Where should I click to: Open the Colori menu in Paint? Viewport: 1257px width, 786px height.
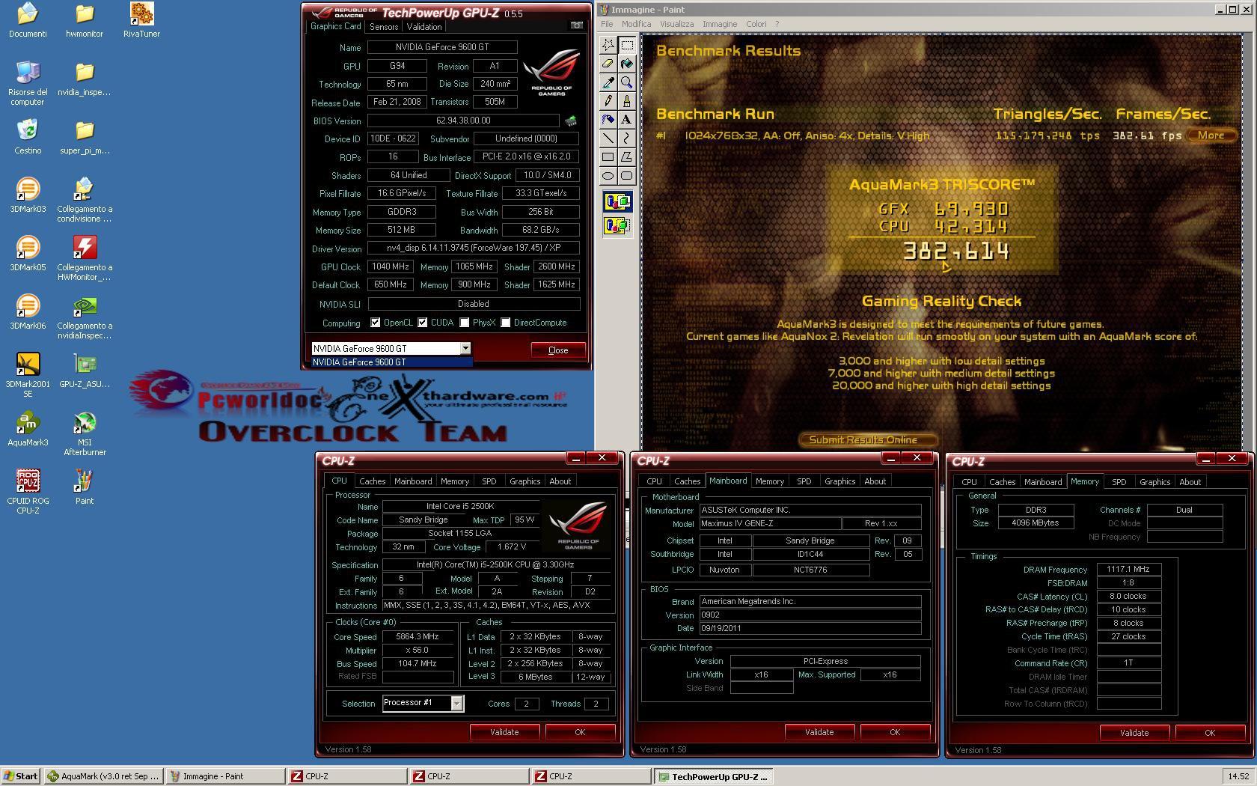coord(756,24)
